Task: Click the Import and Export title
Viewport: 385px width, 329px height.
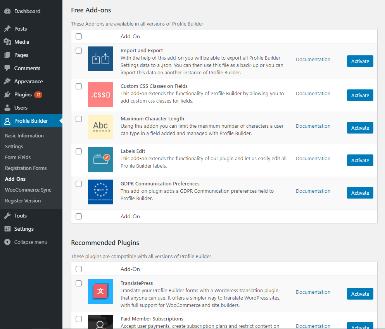Action: point(142,50)
